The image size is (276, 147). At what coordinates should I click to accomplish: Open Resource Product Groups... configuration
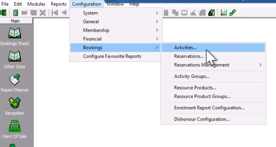coord(213,96)
